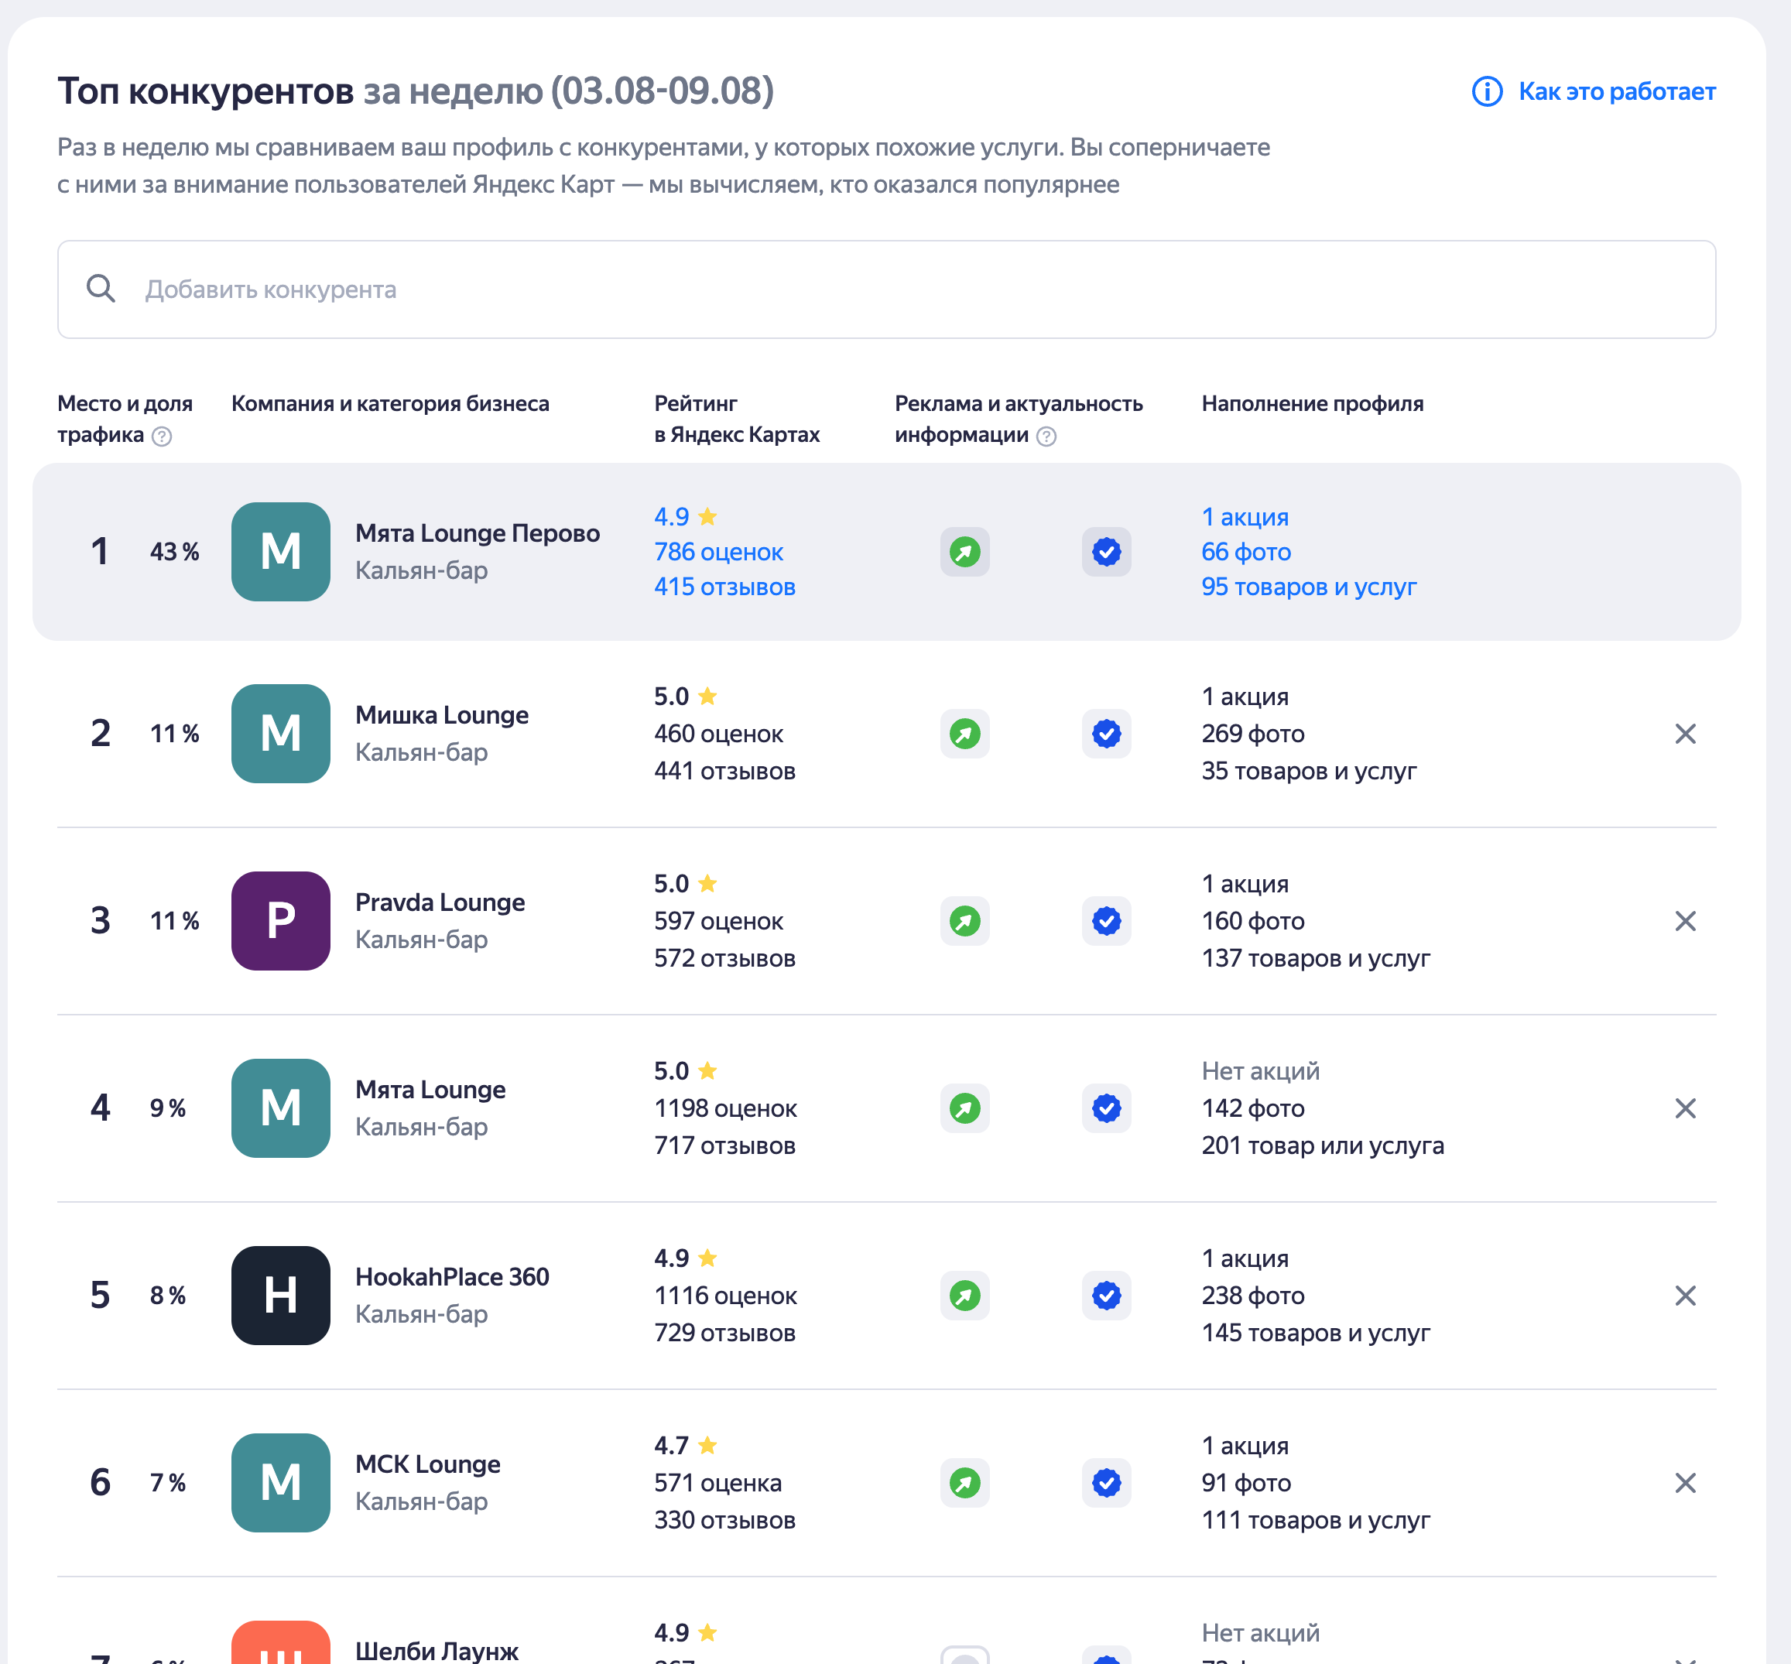Click '269 фото' for Мишка Lounge
This screenshot has width=1791, height=1664.
tap(1252, 734)
